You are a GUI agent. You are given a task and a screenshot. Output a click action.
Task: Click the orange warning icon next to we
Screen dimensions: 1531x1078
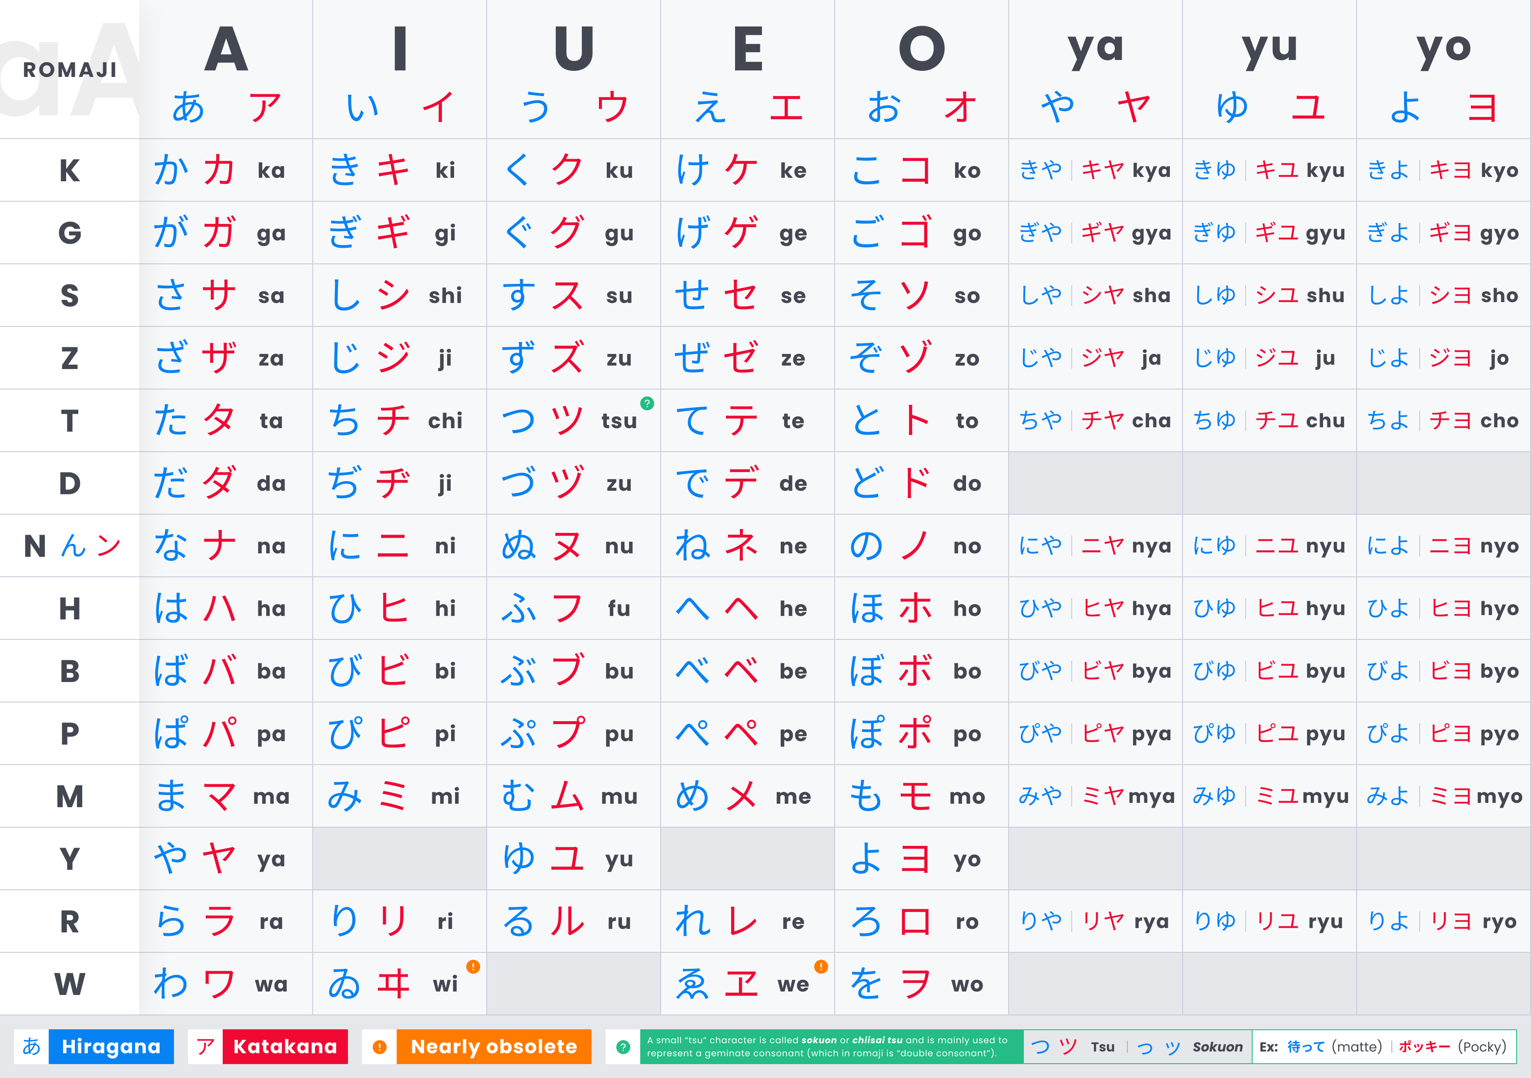[821, 966]
